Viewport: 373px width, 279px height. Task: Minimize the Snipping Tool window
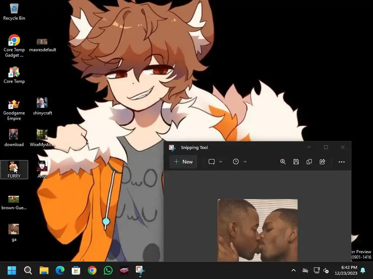(x=309, y=147)
